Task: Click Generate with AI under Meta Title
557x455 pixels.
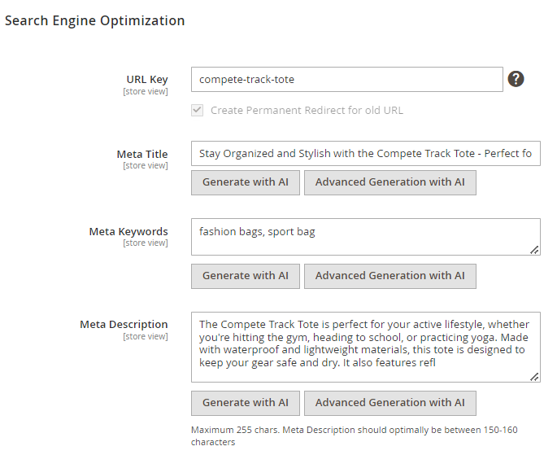Action: pos(246,182)
